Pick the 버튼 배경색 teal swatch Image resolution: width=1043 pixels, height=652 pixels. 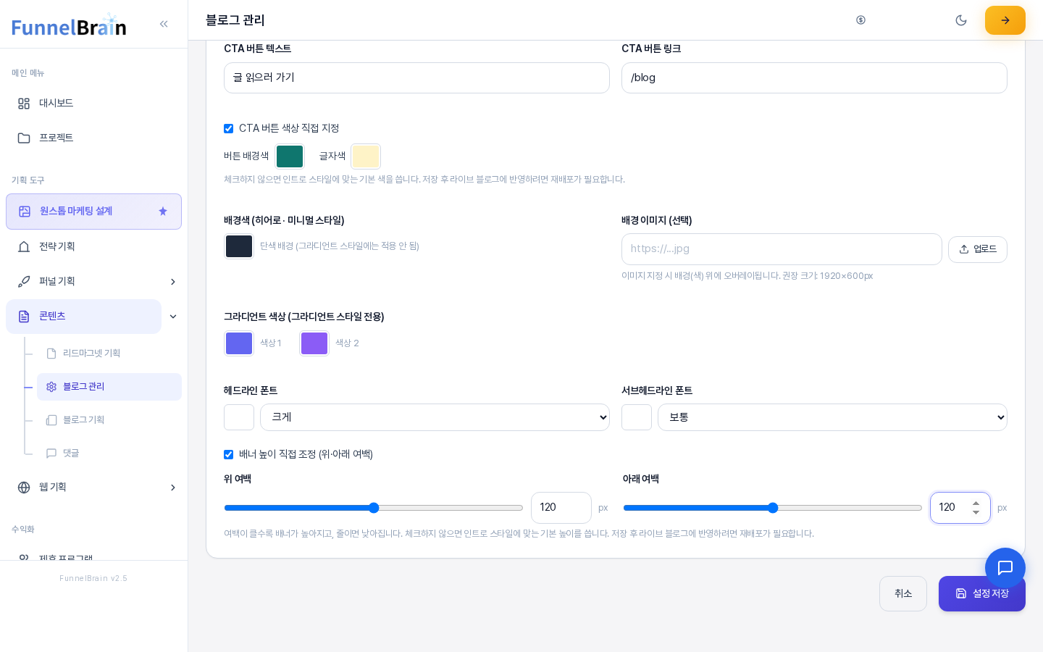(x=290, y=156)
